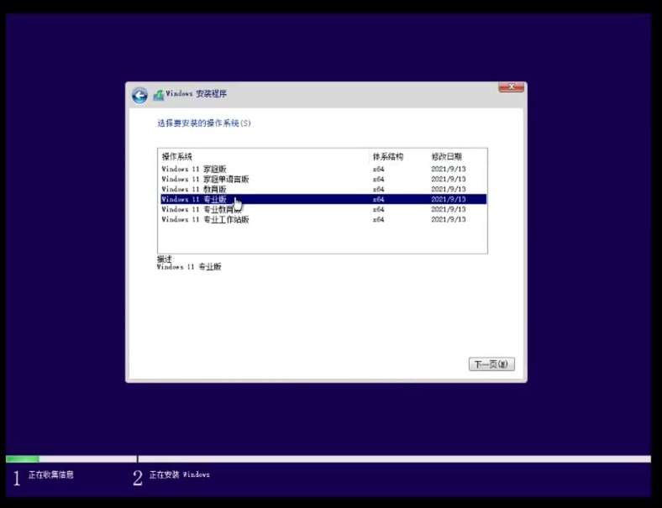
Task: Click the 下一页(N) button
Action: pyautogui.click(x=491, y=364)
